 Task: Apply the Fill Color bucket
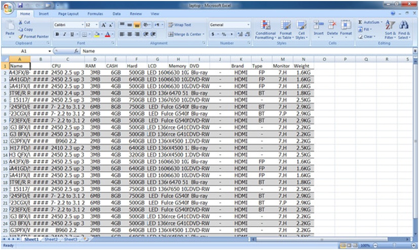pos(97,34)
